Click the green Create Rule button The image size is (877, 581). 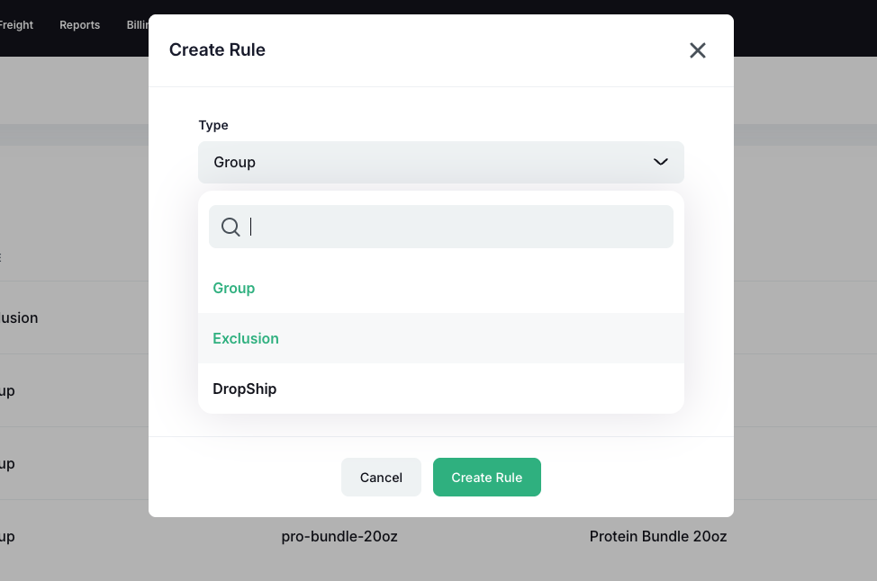pos(486,477)
